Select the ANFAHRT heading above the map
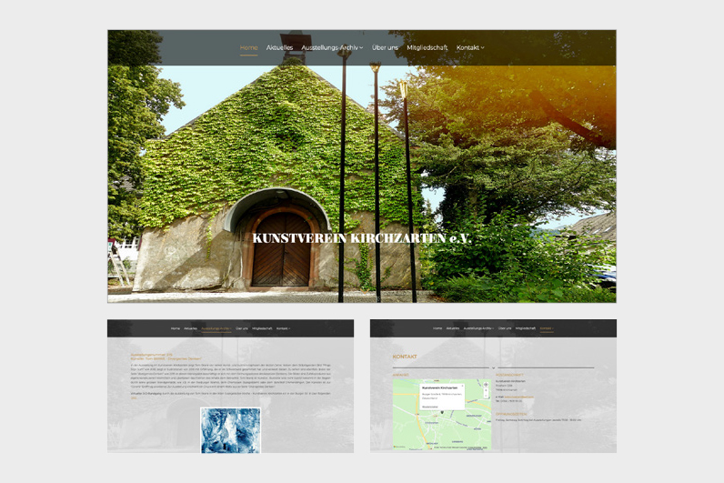 click(401, 375)
